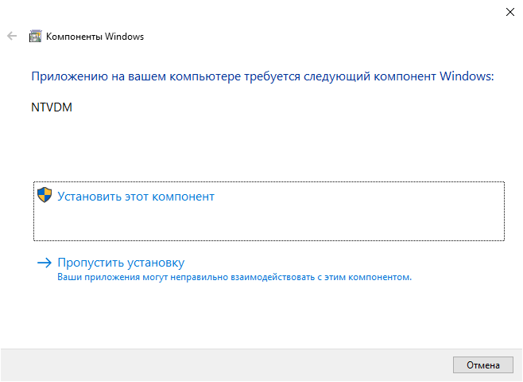The image size is (523, 382).
Task: Click empty space inside dotted install box
Action: pos(334,220)
